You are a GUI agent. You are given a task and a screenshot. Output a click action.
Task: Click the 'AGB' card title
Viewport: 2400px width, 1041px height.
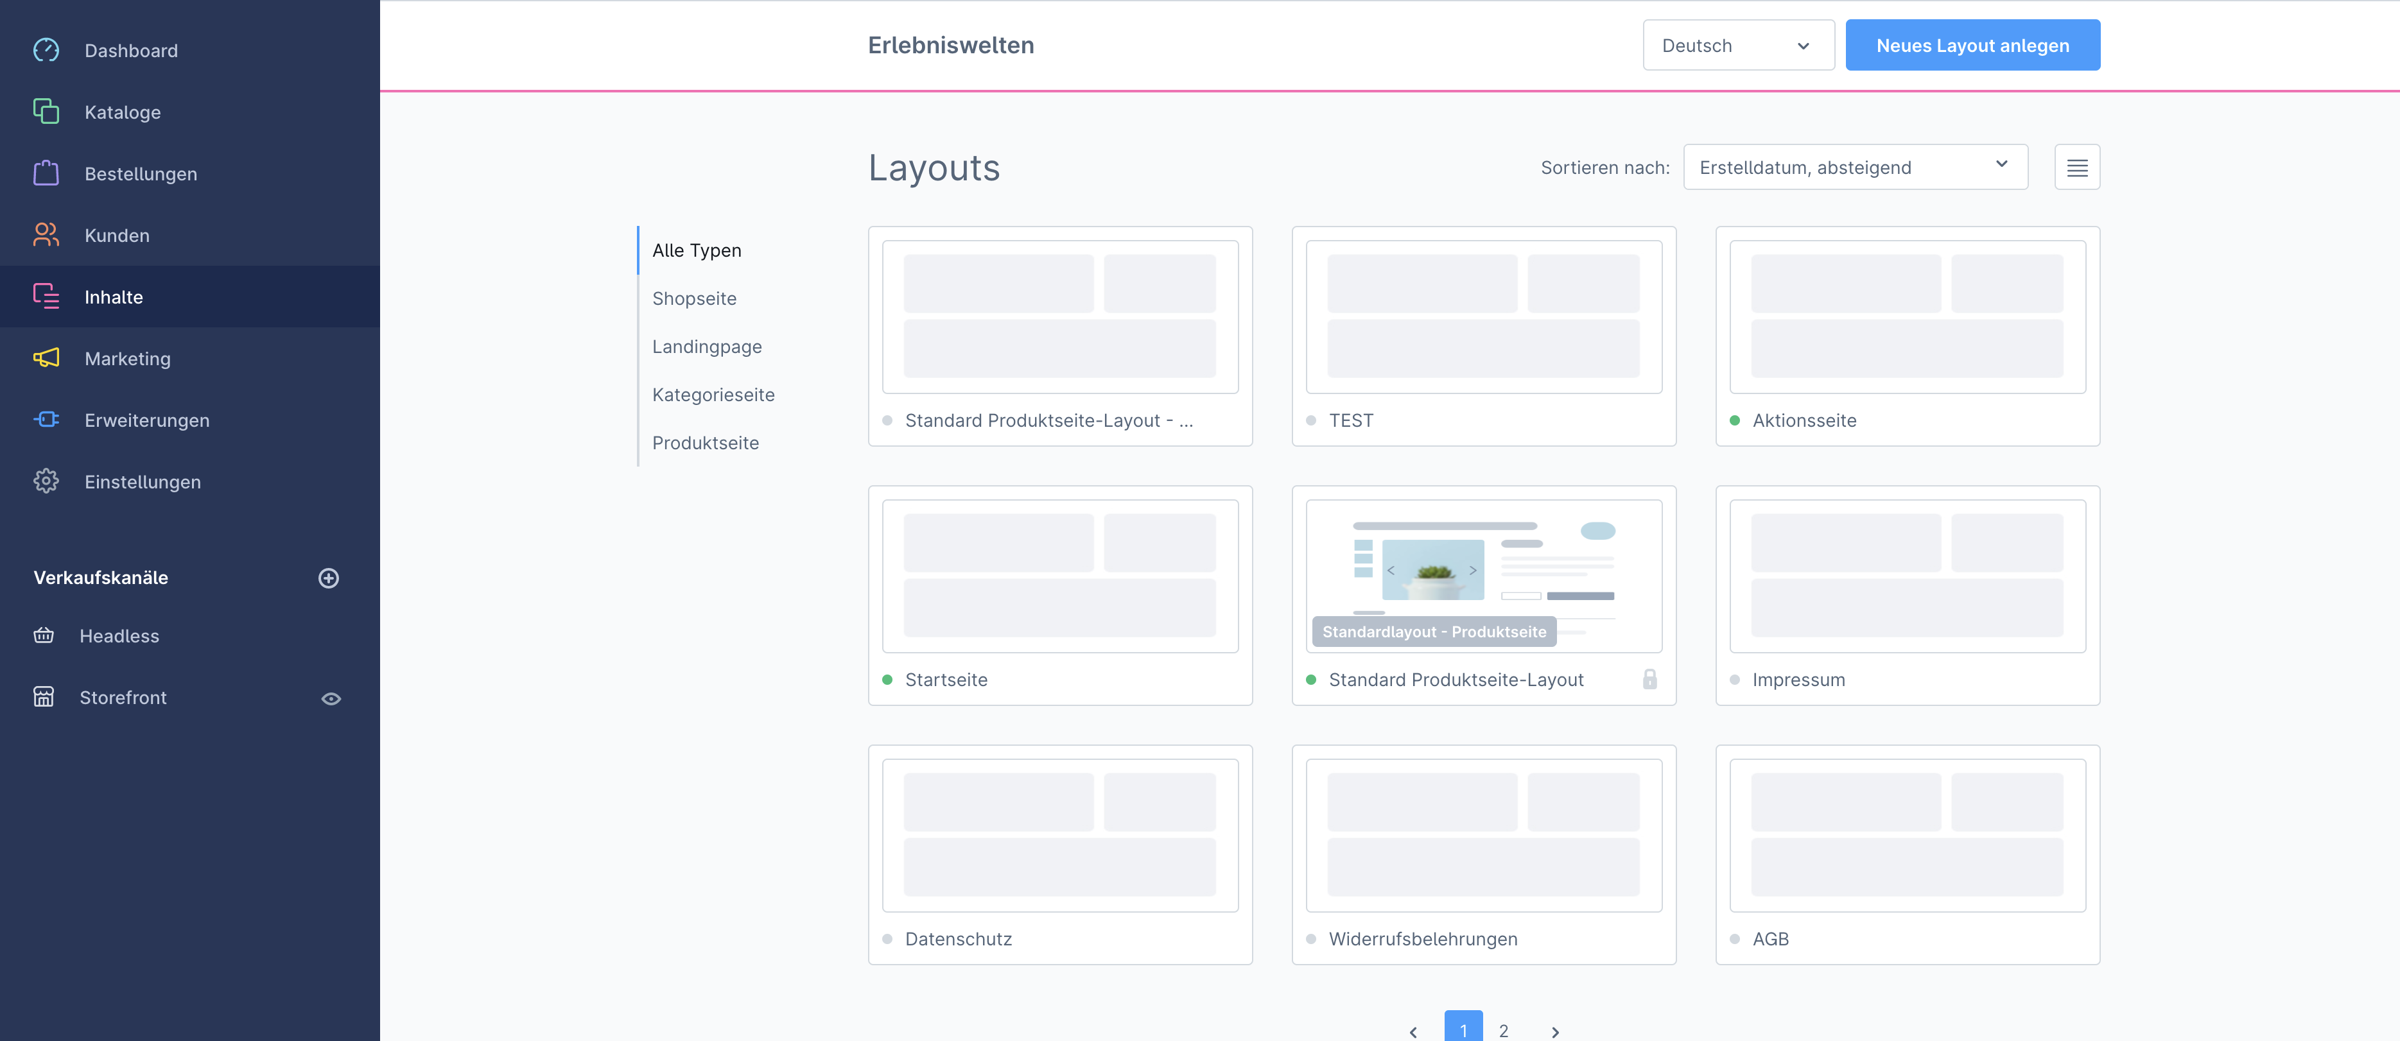pos(1770,938)
